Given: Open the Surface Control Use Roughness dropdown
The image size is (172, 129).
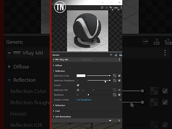Looking at the screenshot, I should pyautogui.click(x=99, y=100).
